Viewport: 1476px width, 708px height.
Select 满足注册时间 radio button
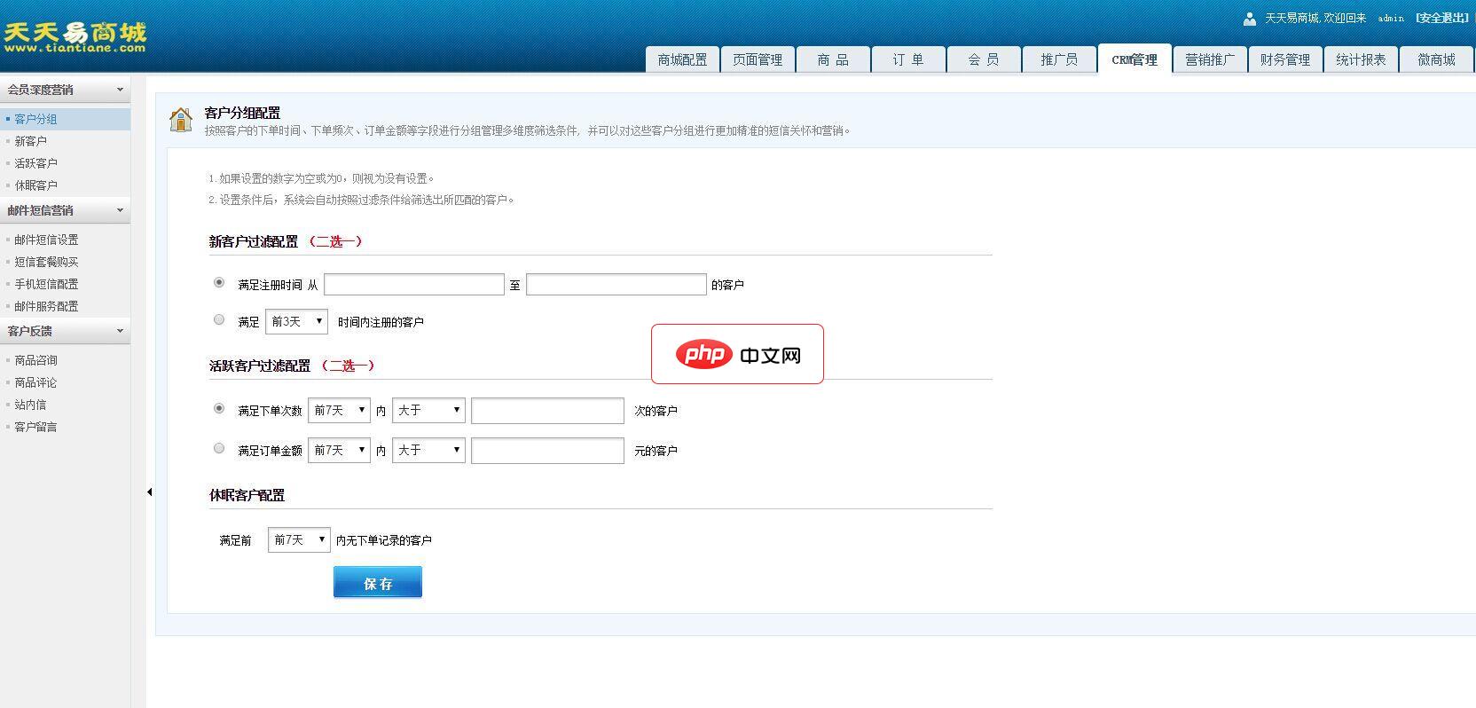(x=219, y=283)
